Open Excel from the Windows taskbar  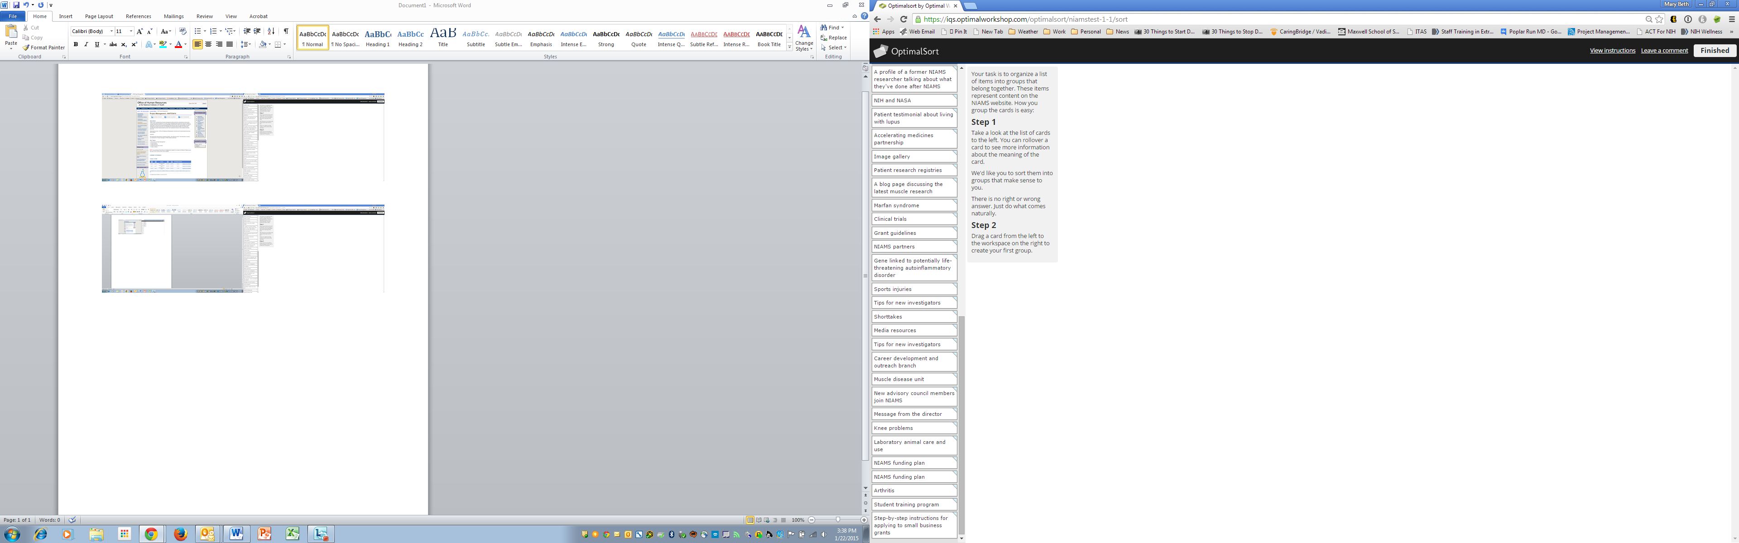point(292,534)
